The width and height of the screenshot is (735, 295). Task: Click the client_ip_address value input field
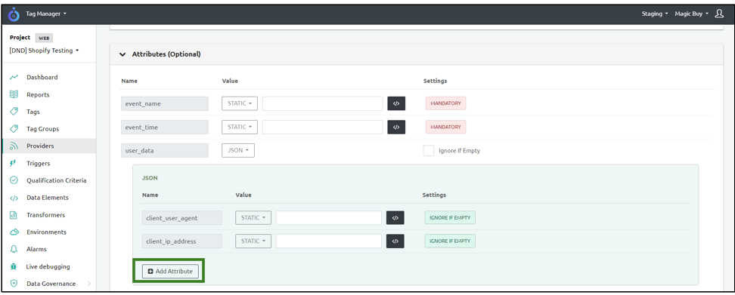(x=329, y=241)
